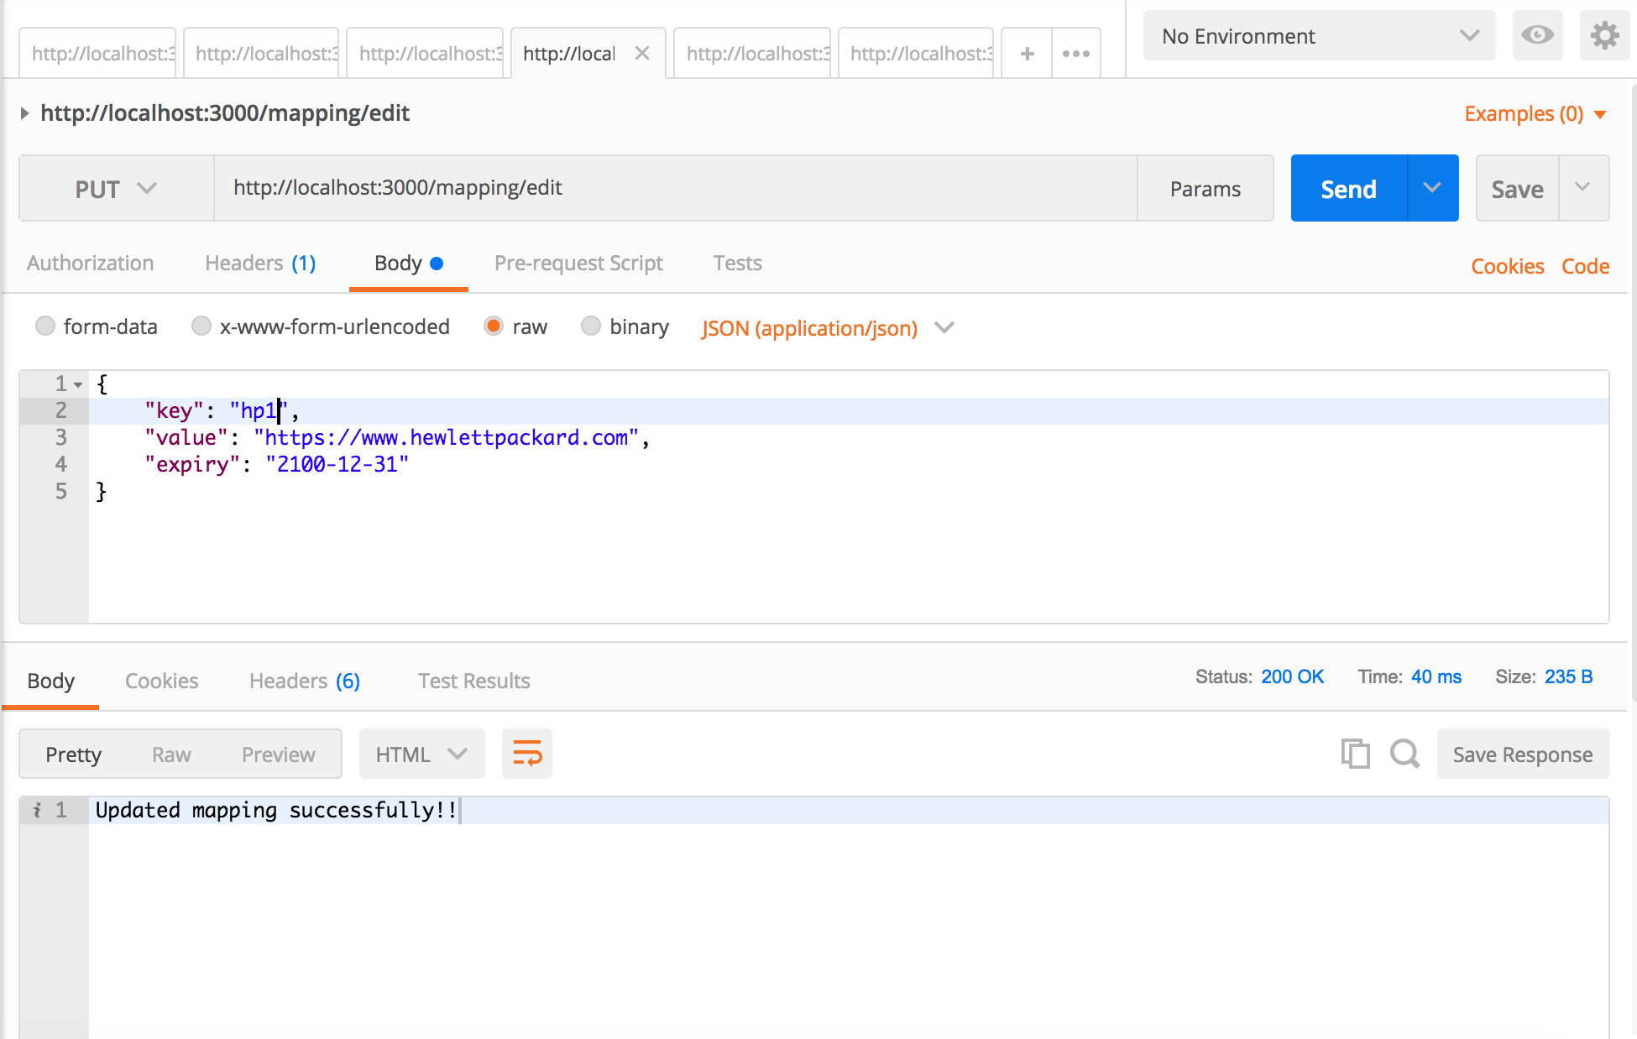Click the environment quick look eye icon
This screenshot has height=1039, width=1637.
coord(1537,35)
